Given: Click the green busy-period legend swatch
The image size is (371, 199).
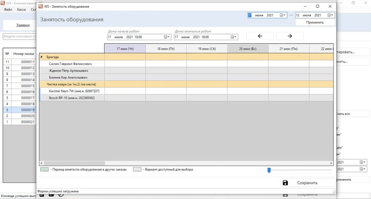Looking at the screenshot, I should pyautogui.click(x=45, y=169).
